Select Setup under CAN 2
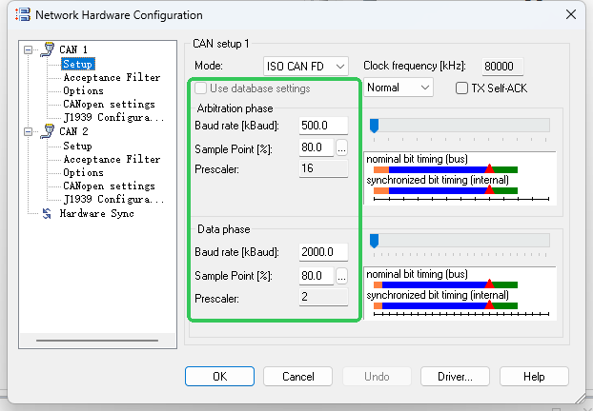This screenshot has height=411, width=593. click(x=77, y=146)
